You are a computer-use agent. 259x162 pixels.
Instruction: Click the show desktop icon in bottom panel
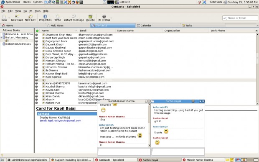(3, 160)
